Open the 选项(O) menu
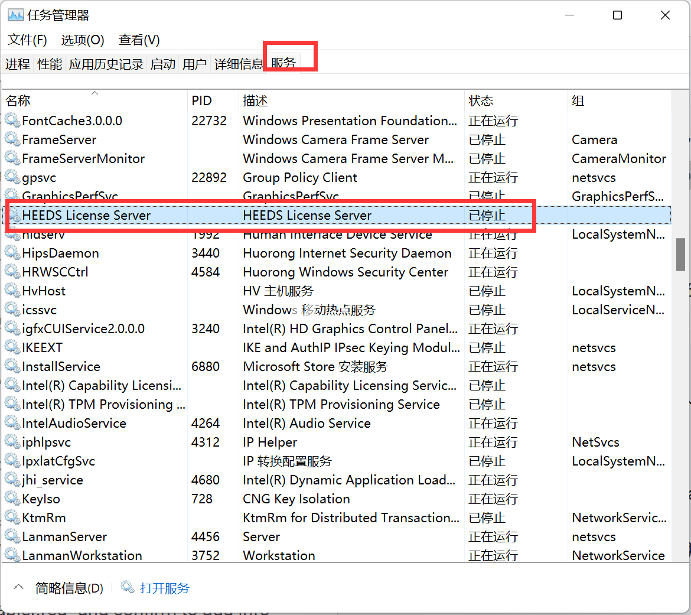This screenshot has height=615, width=691. (x=83, y=40)
